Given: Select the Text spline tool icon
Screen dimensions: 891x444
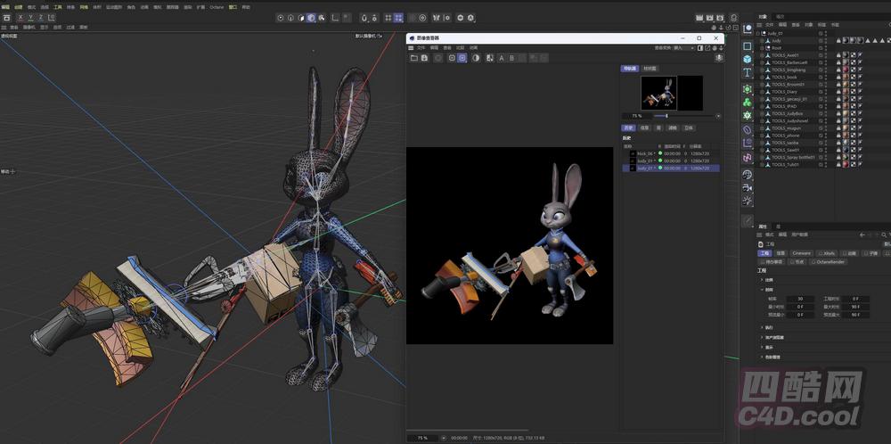Looking at the screenshot, I should coord(748,74).
